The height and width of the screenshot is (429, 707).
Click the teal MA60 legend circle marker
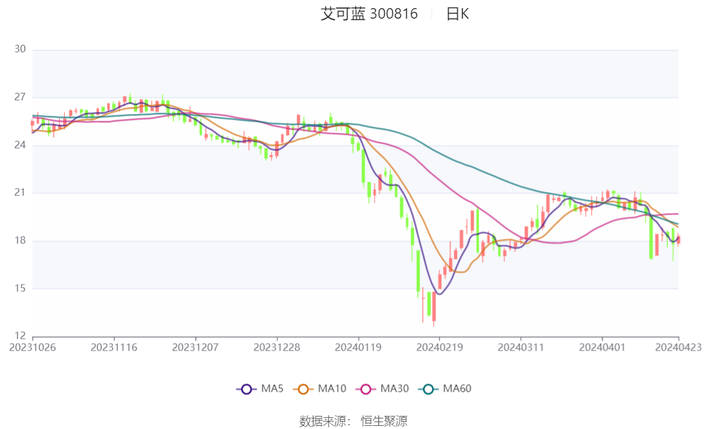click(428, 389)
